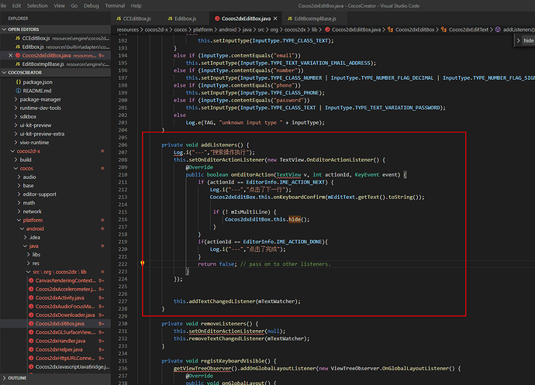Click the JS icon on CCEditBox.js tab

118,18
